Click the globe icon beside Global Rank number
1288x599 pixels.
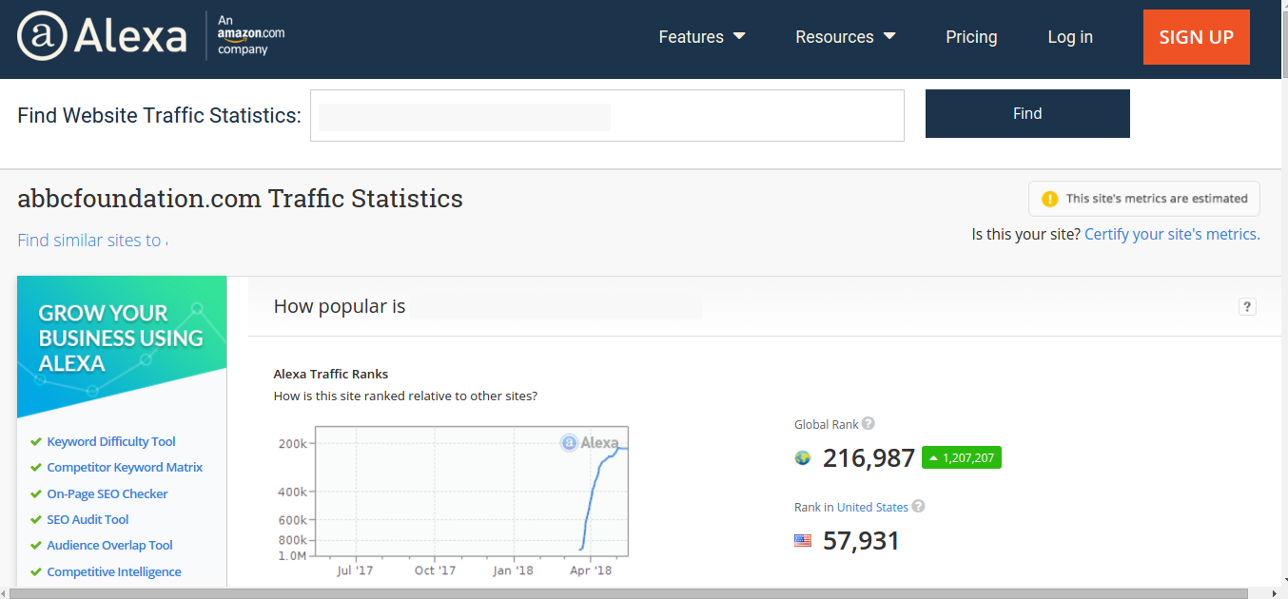pyautogui.click(x=802, y=458)
